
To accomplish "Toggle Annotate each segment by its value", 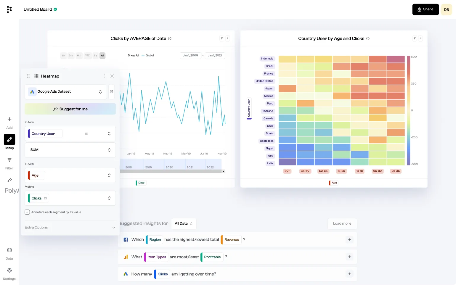I will [27, 212].
